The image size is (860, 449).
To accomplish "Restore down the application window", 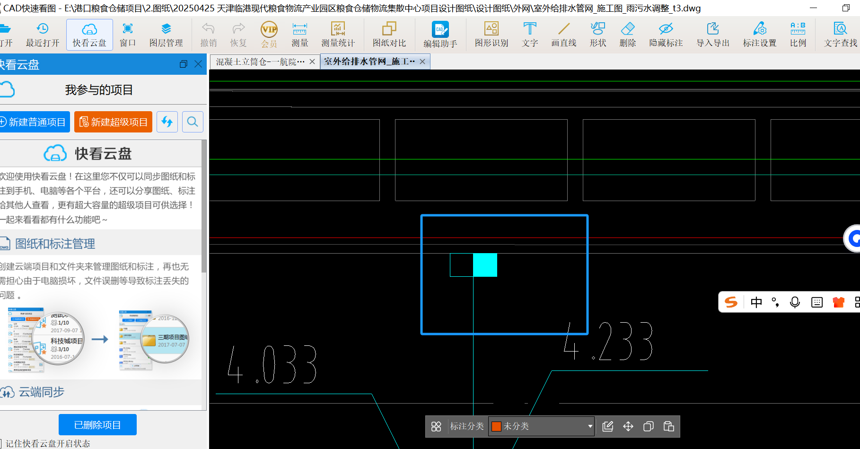I will tap(846, 8).
